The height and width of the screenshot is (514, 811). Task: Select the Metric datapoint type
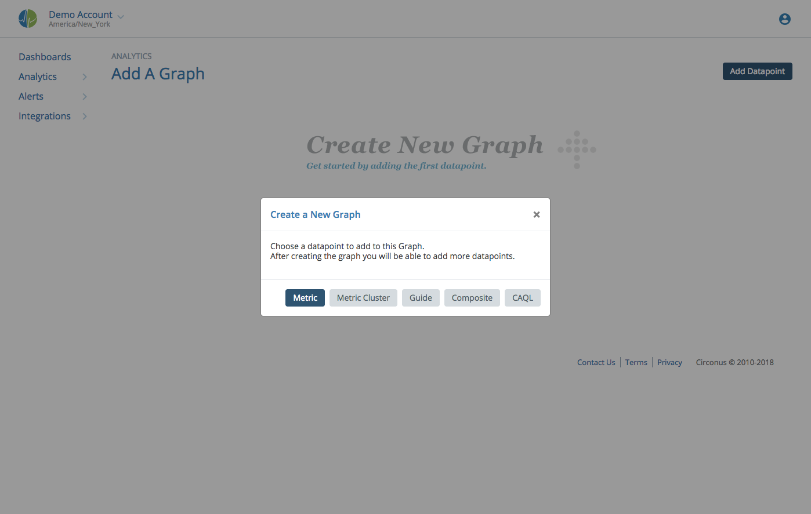pyautogui.click(x=305, y=297)
